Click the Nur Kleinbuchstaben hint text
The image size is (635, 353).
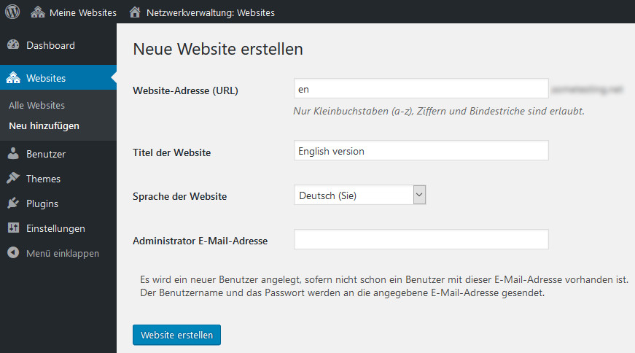click(x=439, y=111)
